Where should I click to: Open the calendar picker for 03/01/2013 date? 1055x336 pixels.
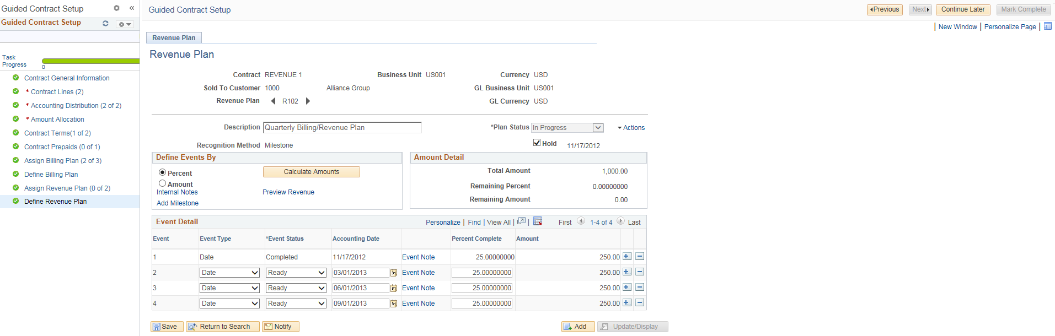click(x=394, y=273)
